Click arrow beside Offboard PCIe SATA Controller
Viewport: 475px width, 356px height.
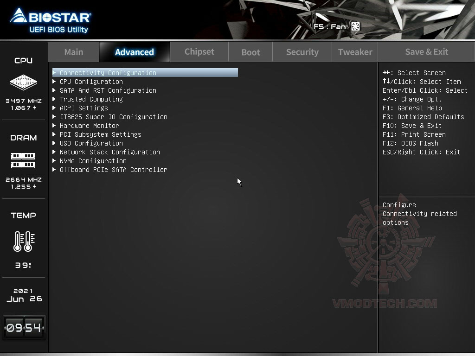pyautogui.click(x=54, y=169)
